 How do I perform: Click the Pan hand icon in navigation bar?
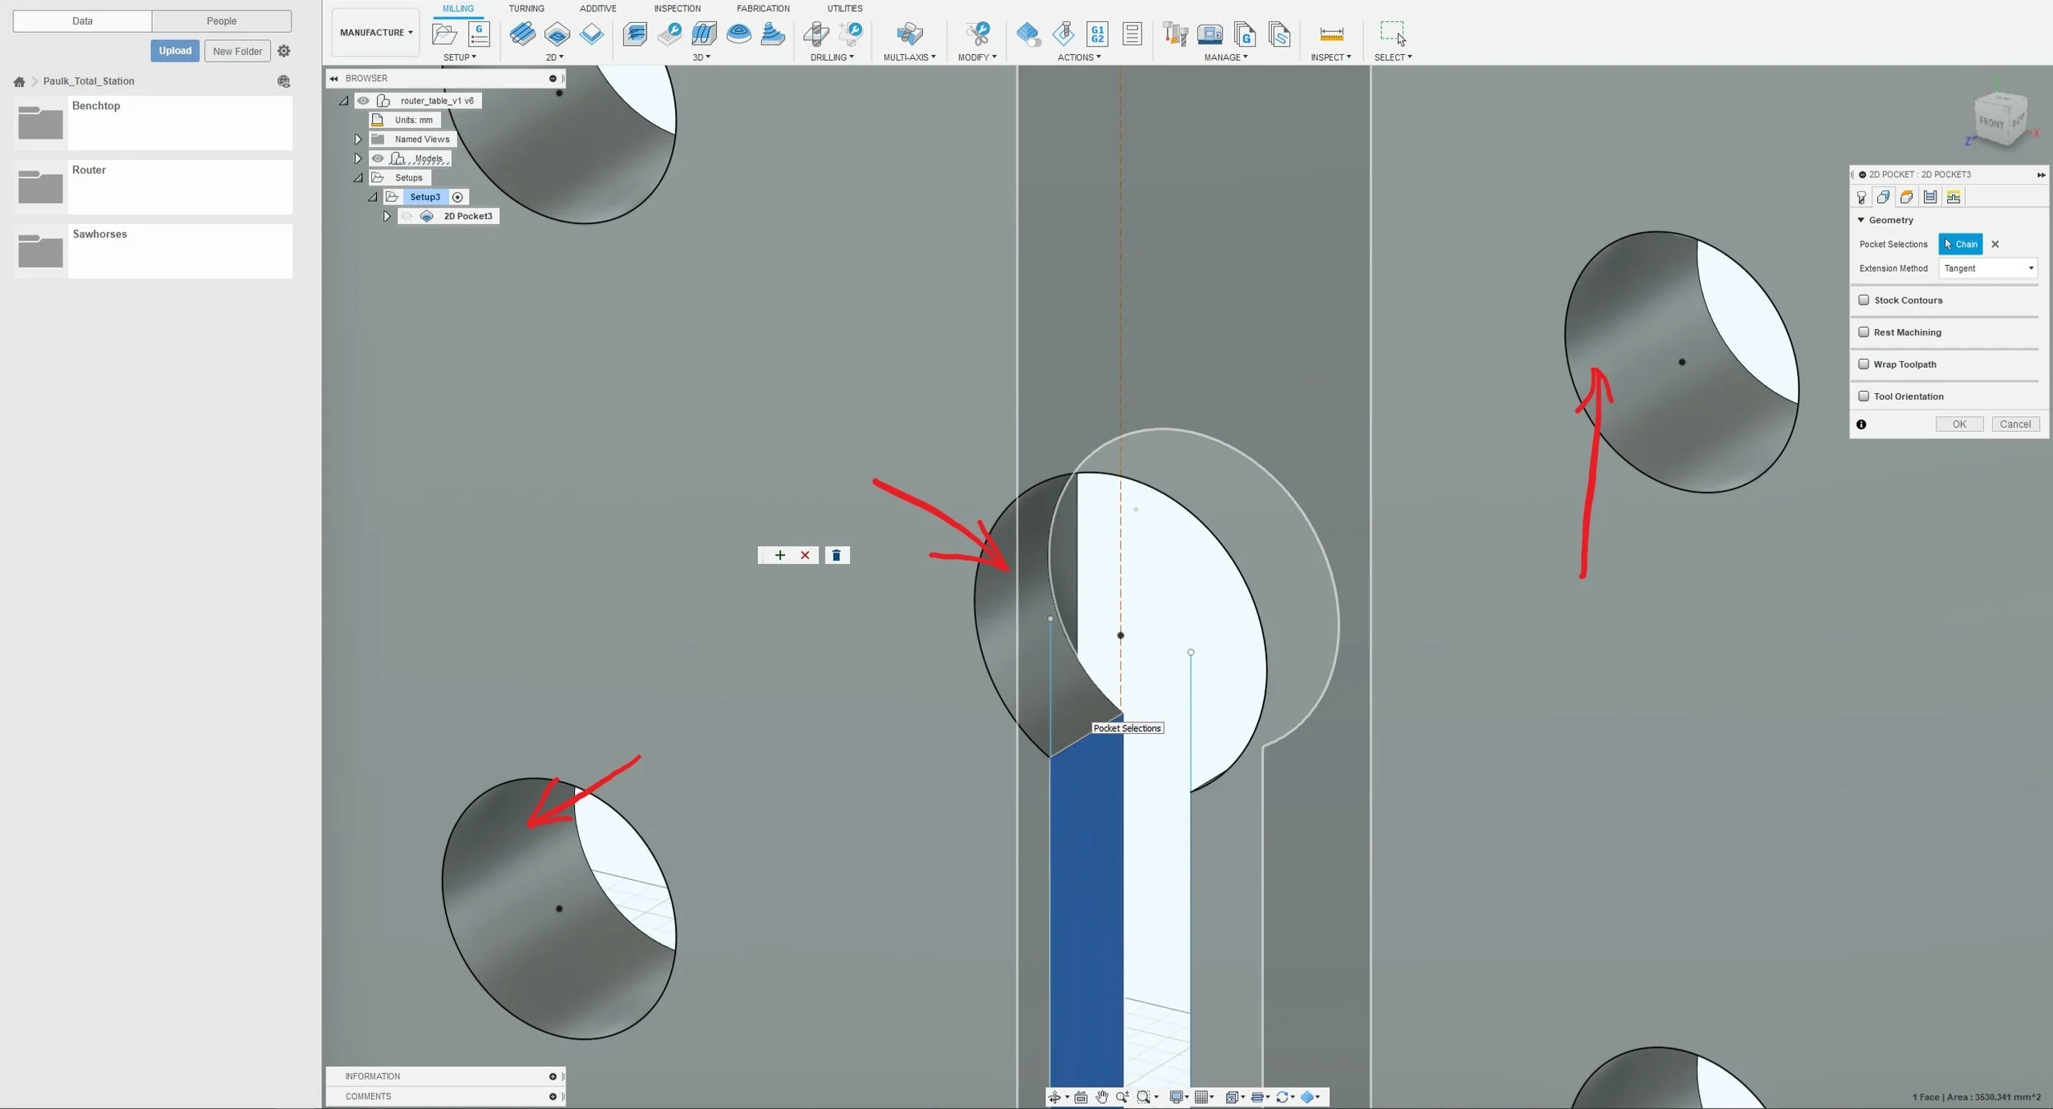(1101, 1098)
